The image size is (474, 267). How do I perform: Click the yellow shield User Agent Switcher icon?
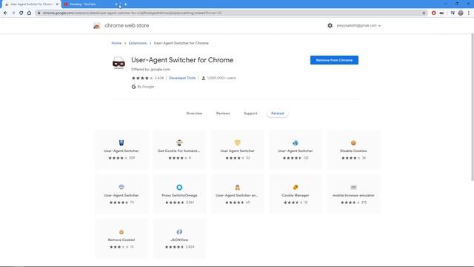[237, 142]
